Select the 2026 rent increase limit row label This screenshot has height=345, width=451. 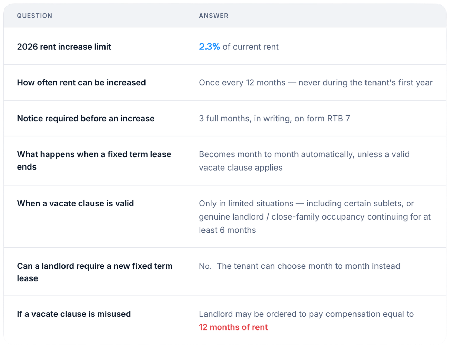(64, 47)
